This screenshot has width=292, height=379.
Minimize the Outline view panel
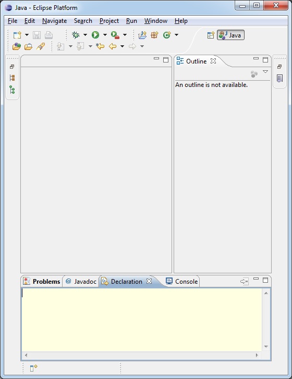coord(256,58)
